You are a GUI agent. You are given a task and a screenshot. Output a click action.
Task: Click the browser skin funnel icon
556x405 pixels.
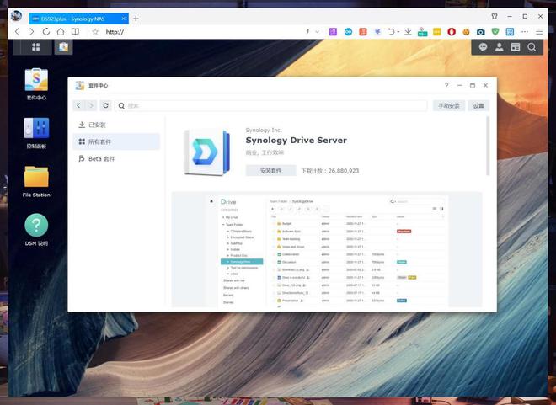(495, 16)
